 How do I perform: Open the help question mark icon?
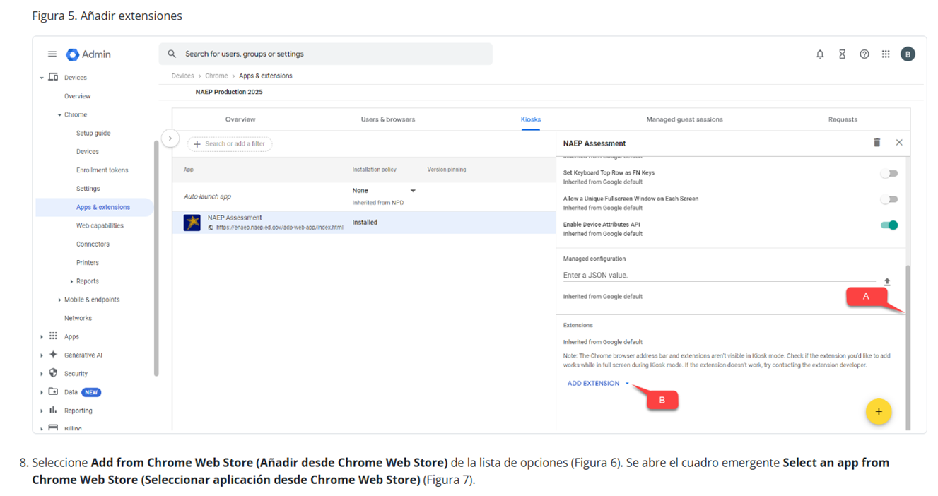coord(864,54)
